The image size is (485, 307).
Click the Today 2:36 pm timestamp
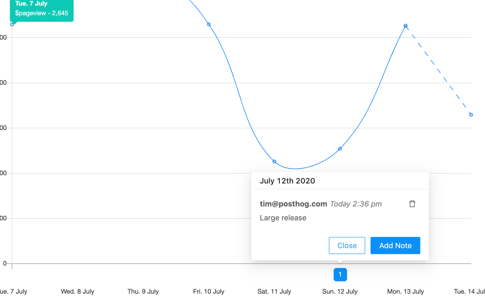click(x=356, y=204)
